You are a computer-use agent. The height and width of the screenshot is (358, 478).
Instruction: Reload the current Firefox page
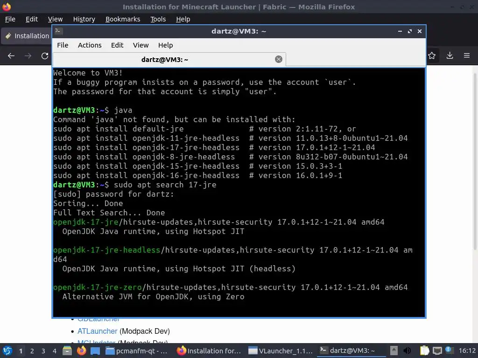pos(45,56)
